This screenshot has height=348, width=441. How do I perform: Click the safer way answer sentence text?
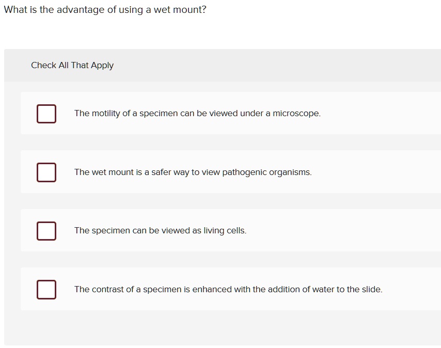[193, 172]
